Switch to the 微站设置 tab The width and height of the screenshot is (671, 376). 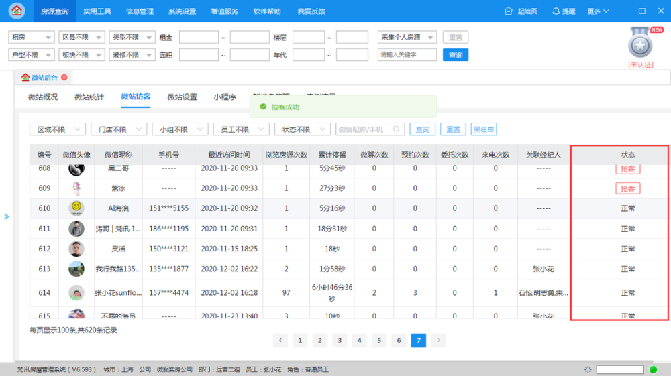click(x=182, y=97)
